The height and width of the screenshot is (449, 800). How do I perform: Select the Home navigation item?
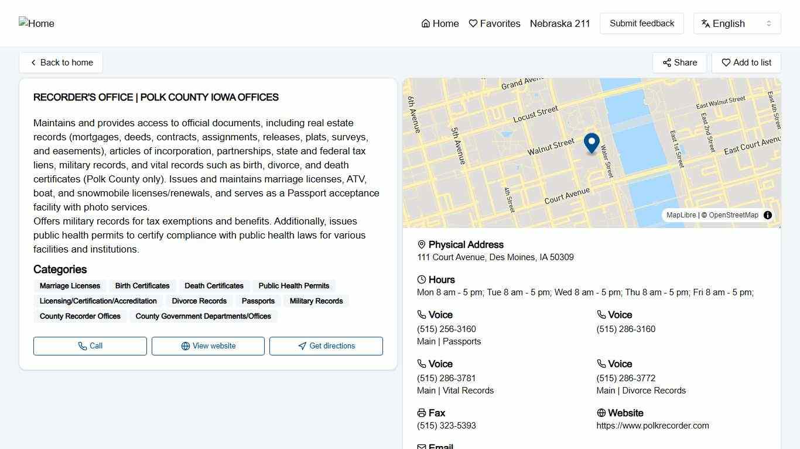[440, 23]
